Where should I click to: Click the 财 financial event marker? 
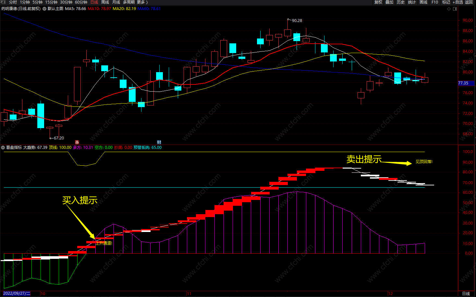(x=159, y=142)
